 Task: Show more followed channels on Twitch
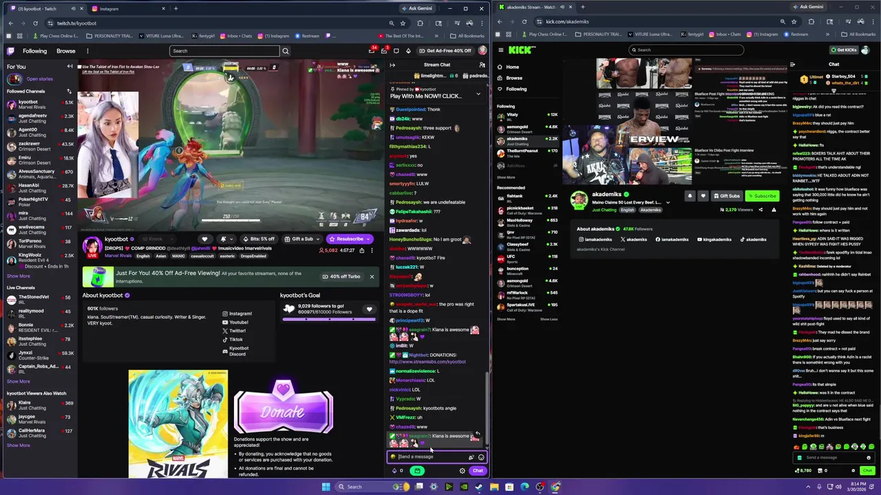[x=19, y=276]
